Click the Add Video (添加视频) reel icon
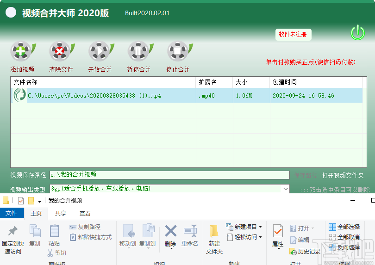 pos(22,51)
